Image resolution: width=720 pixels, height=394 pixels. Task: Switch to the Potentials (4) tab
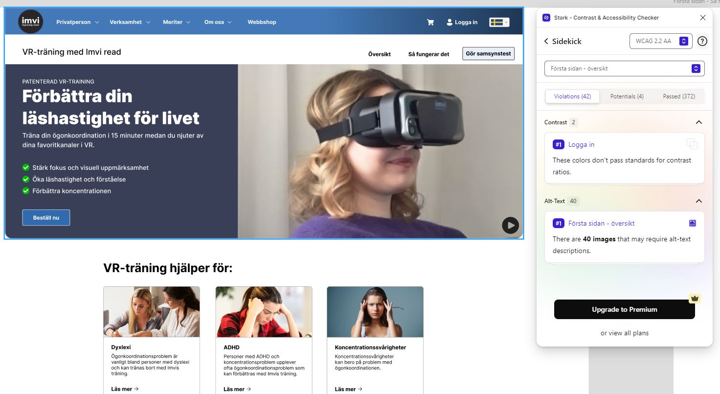pyautogui.click(x=627, y=96)
